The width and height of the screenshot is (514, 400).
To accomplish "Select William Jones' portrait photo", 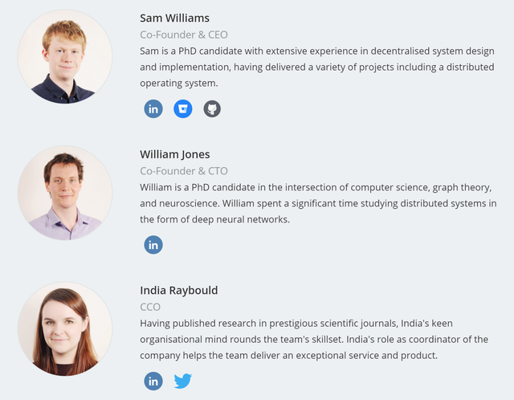I will click(64, 193).
